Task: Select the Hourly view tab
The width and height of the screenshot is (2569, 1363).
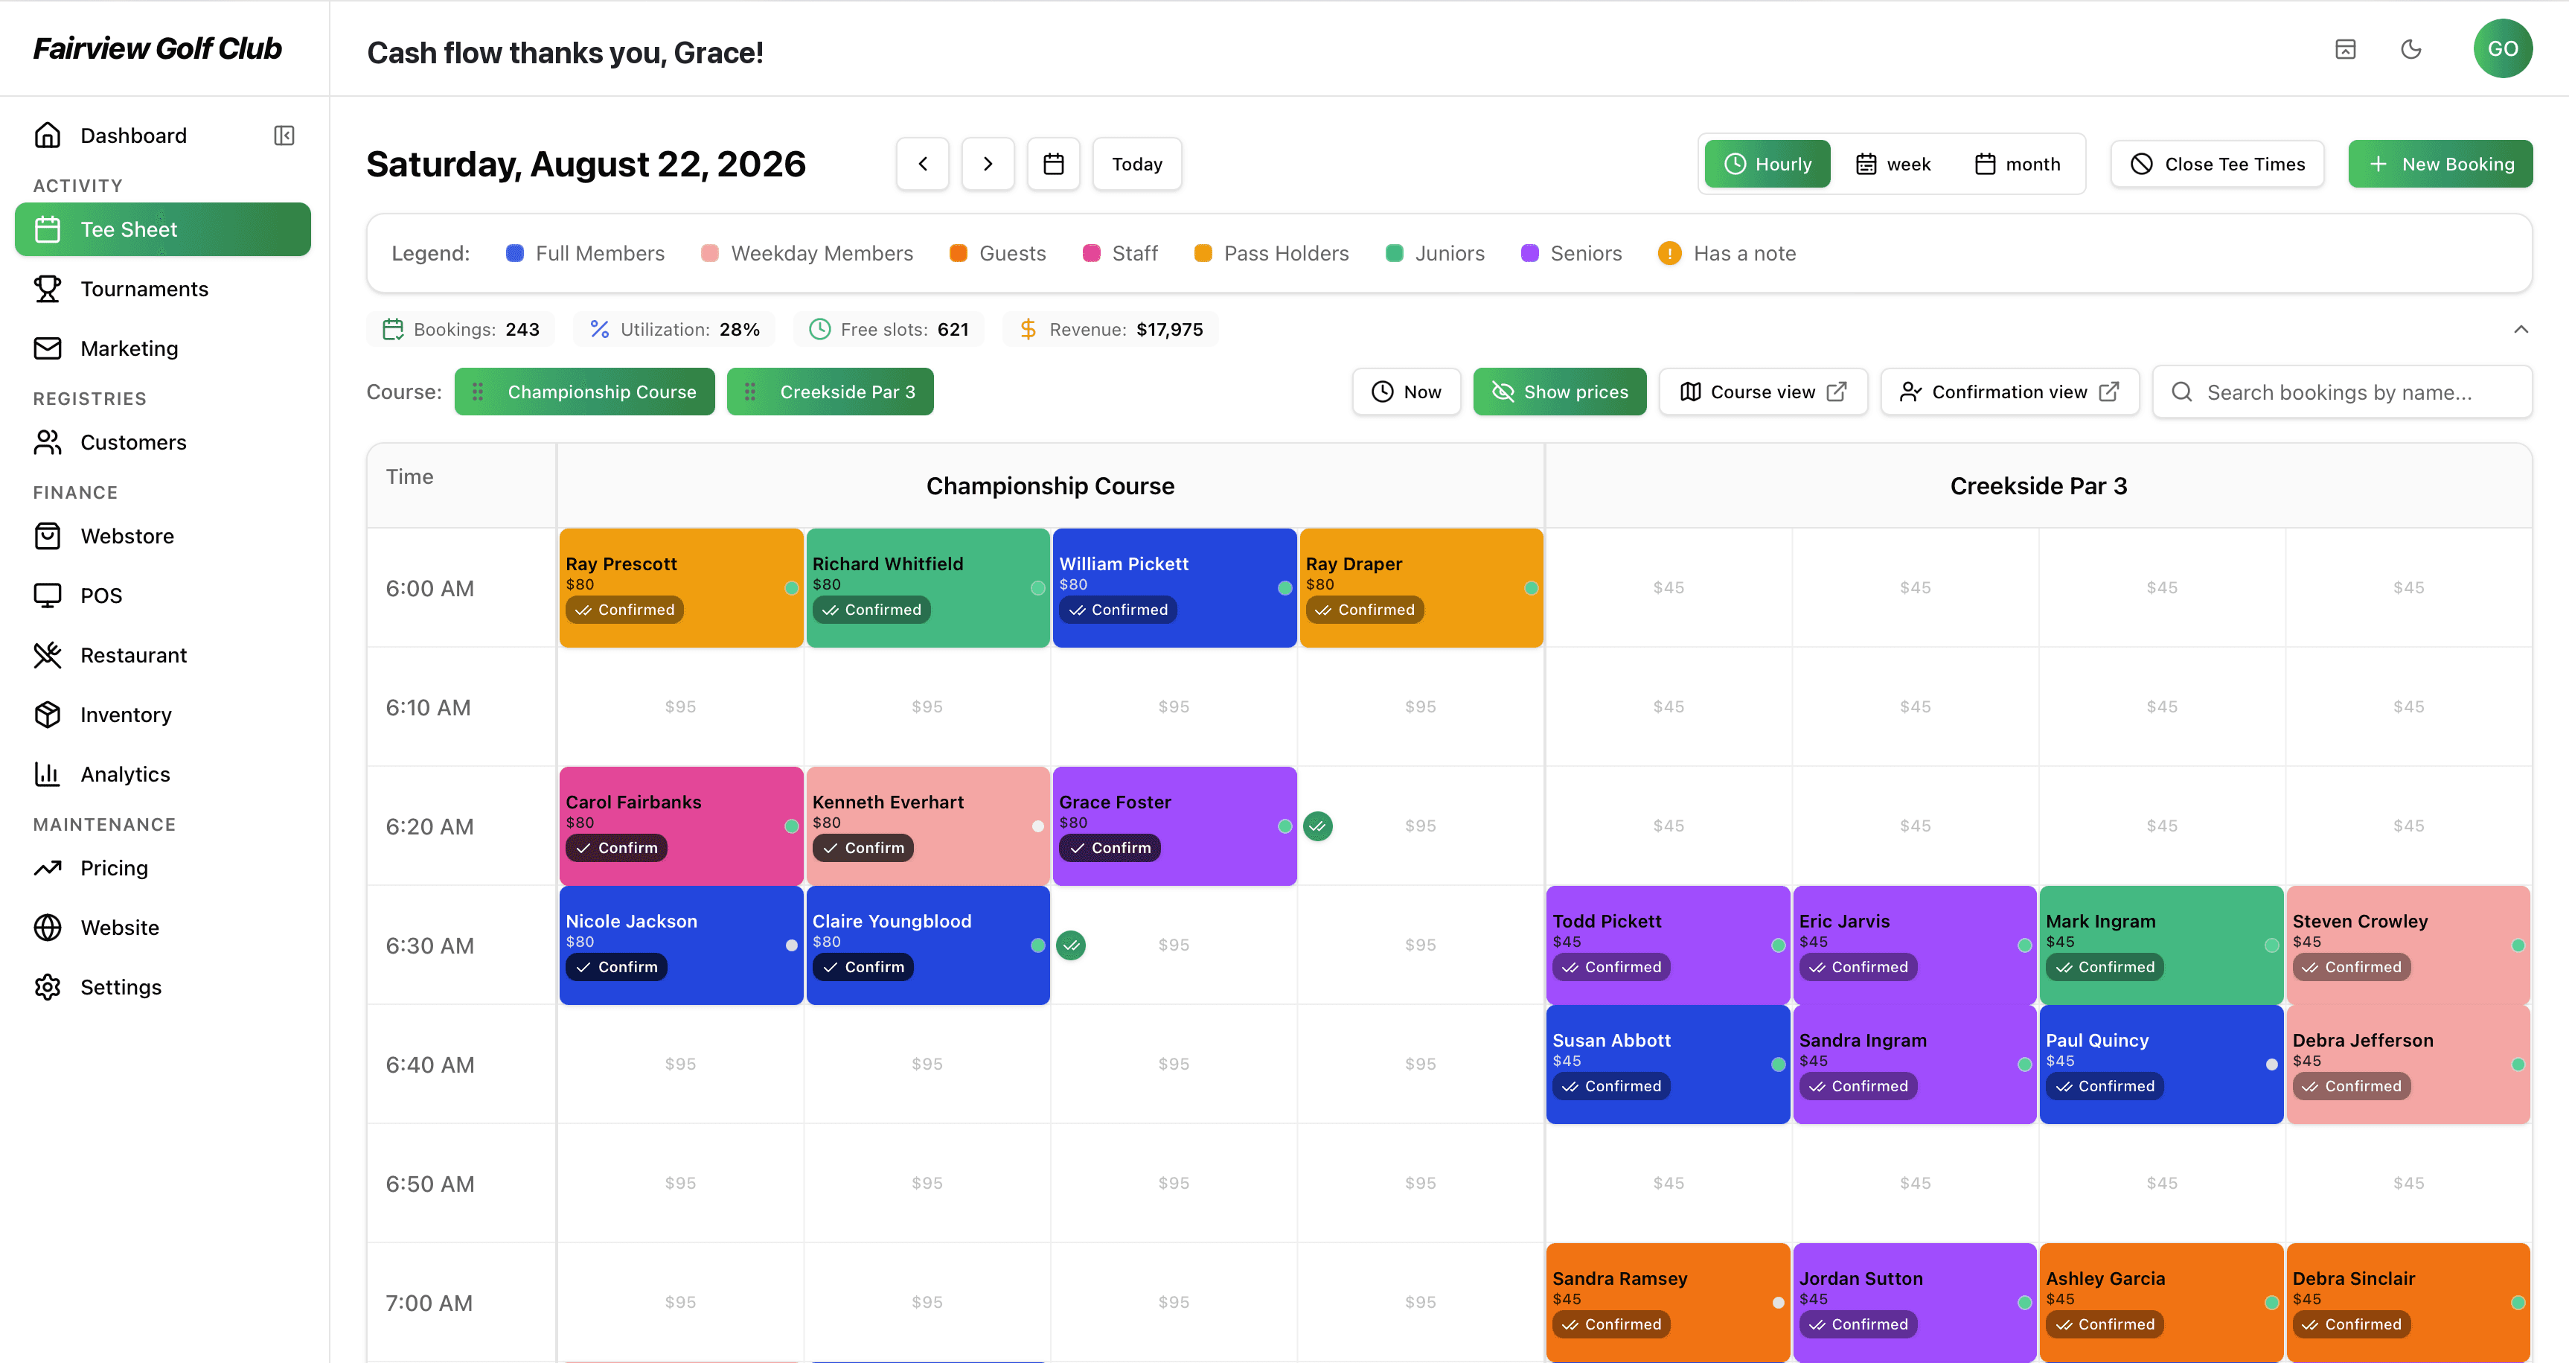Action: (x=1767, y=164)
